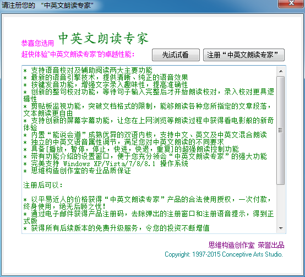Click the green 中英文朗读专家 logo title
Image resolution: width=305 pixels, height=277 pixels.
(104, 38)
